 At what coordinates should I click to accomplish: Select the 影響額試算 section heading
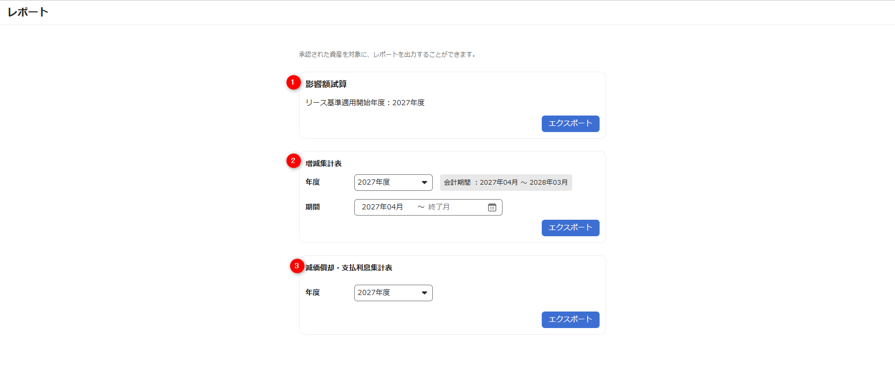click(x=326, y=84)
